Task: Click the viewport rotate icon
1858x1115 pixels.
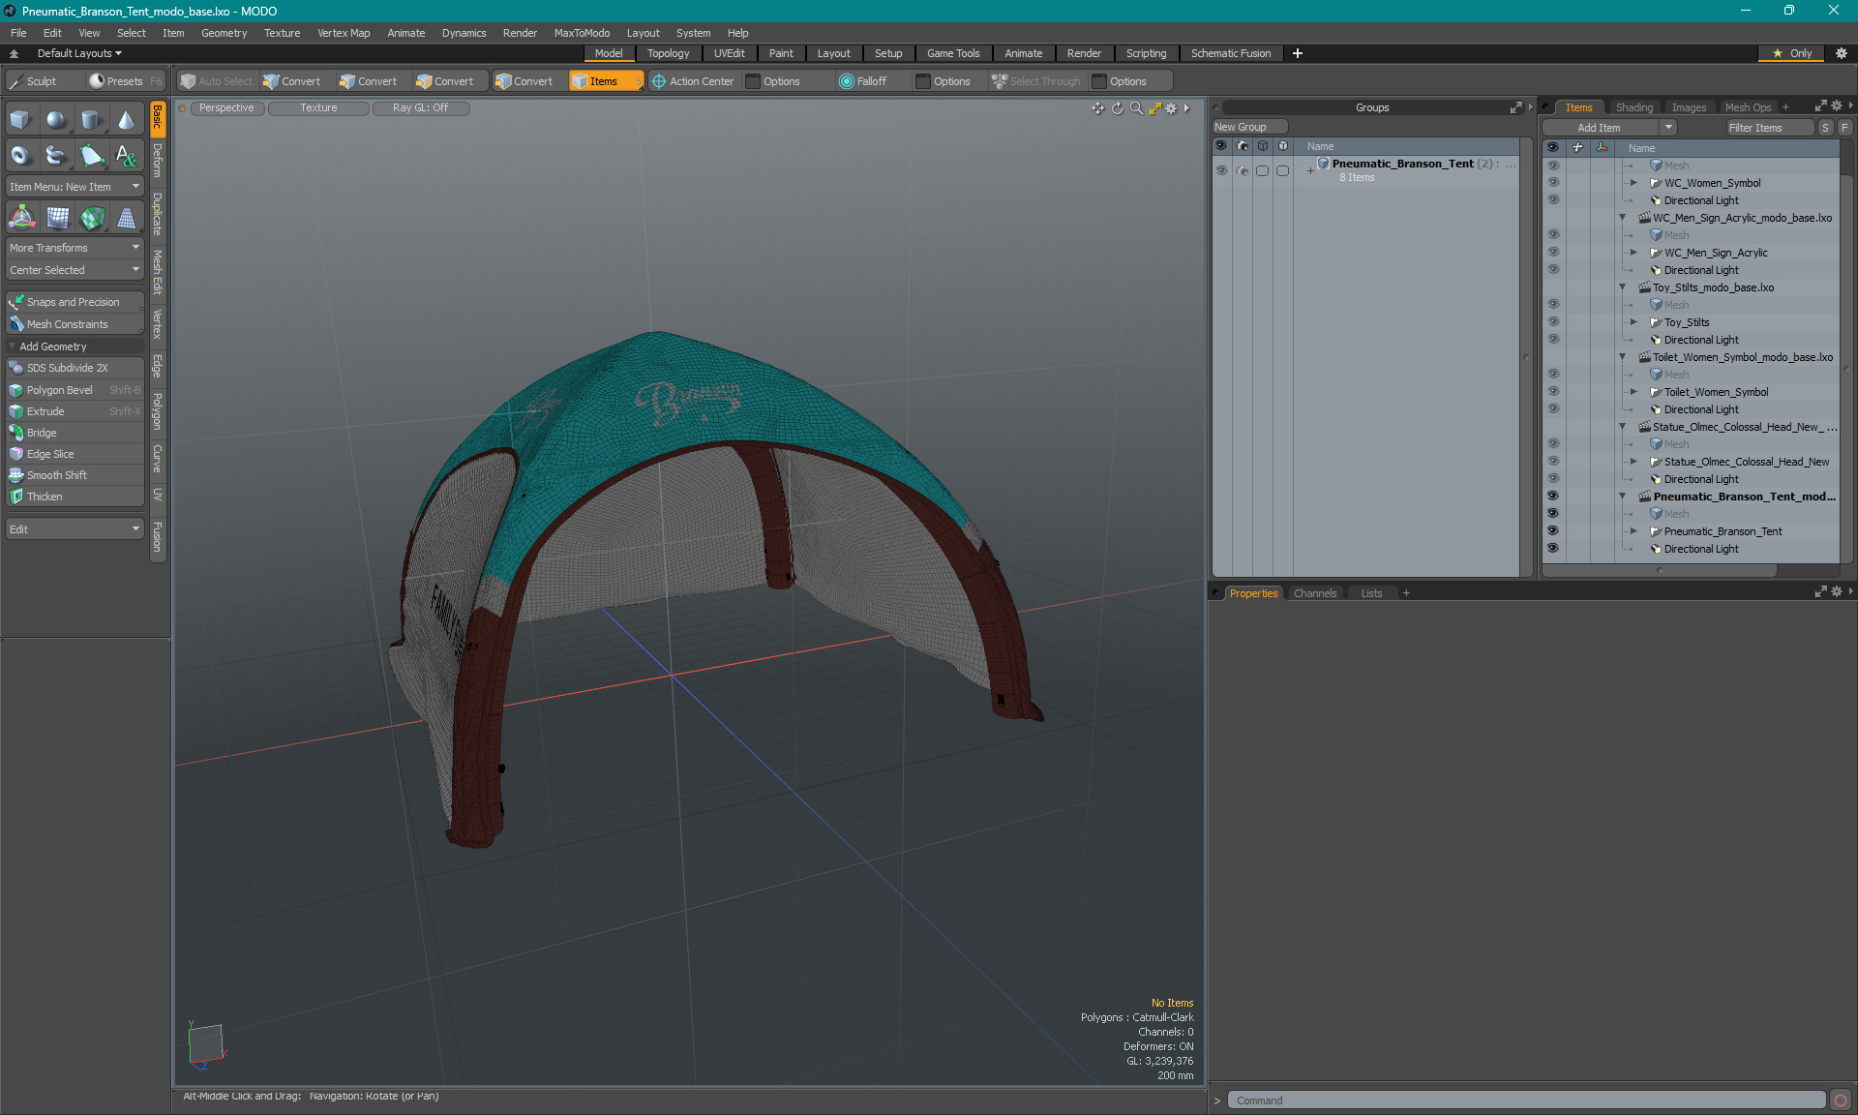Action: 1117,108
